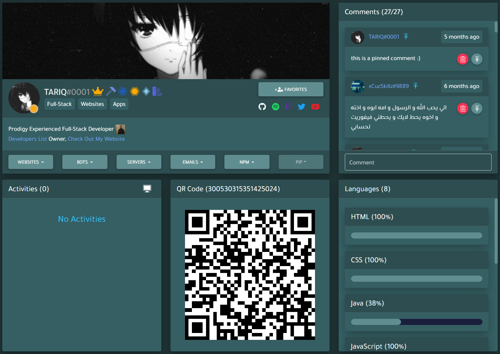This screenshot has width=500, height=354.
Task: Open the YouTube icon link
Action: point(315,107)
